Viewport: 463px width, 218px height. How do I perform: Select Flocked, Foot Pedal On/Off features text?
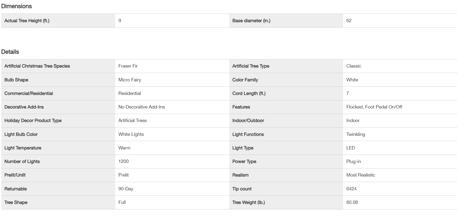pos(374,107)
